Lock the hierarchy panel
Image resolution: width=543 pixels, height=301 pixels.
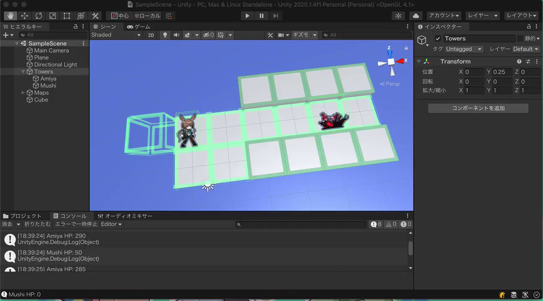coord(76,27)
